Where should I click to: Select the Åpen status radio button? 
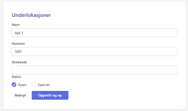tap(14, 85)
